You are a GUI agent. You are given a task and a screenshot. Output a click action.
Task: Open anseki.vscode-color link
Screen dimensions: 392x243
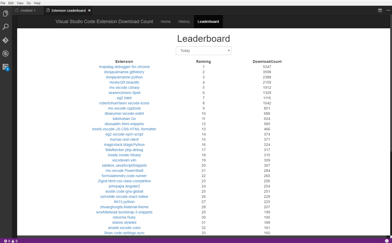point(124,228)
